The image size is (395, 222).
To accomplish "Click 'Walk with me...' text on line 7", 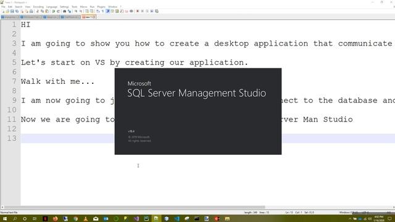I will click(x=57, y=81).
